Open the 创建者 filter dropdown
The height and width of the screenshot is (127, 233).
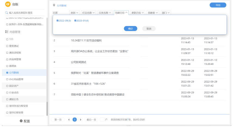(153, 13)
